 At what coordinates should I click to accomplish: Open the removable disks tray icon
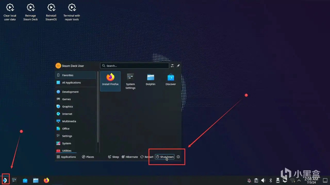pos(278,180)
